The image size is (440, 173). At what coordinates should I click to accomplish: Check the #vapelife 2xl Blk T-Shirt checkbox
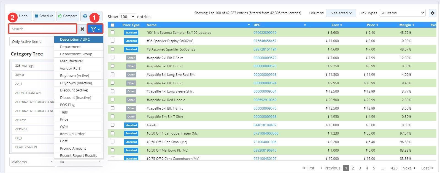click(x=112, y=58)
